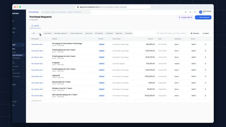The width and height of the screenshot is (226, 127).
Task: Click the ₹80,000.00 amount cell
Action: [x=150, y=44]
